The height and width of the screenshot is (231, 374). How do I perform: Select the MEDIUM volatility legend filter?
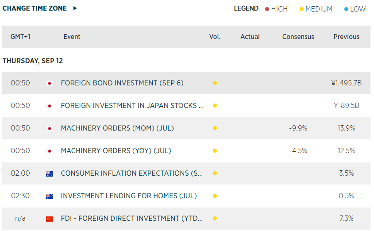coord(316,9)
